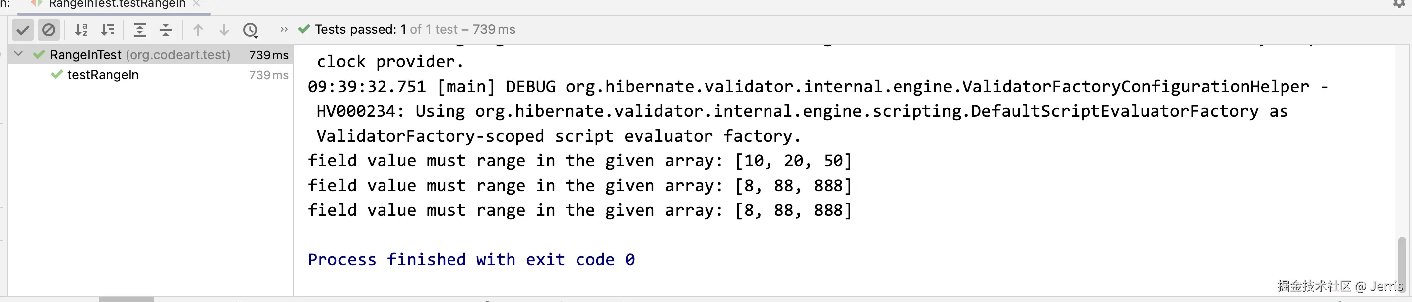Click the green check next to testRangeIn
This screenshot has width=1412, height=302.
click(57, 74)
